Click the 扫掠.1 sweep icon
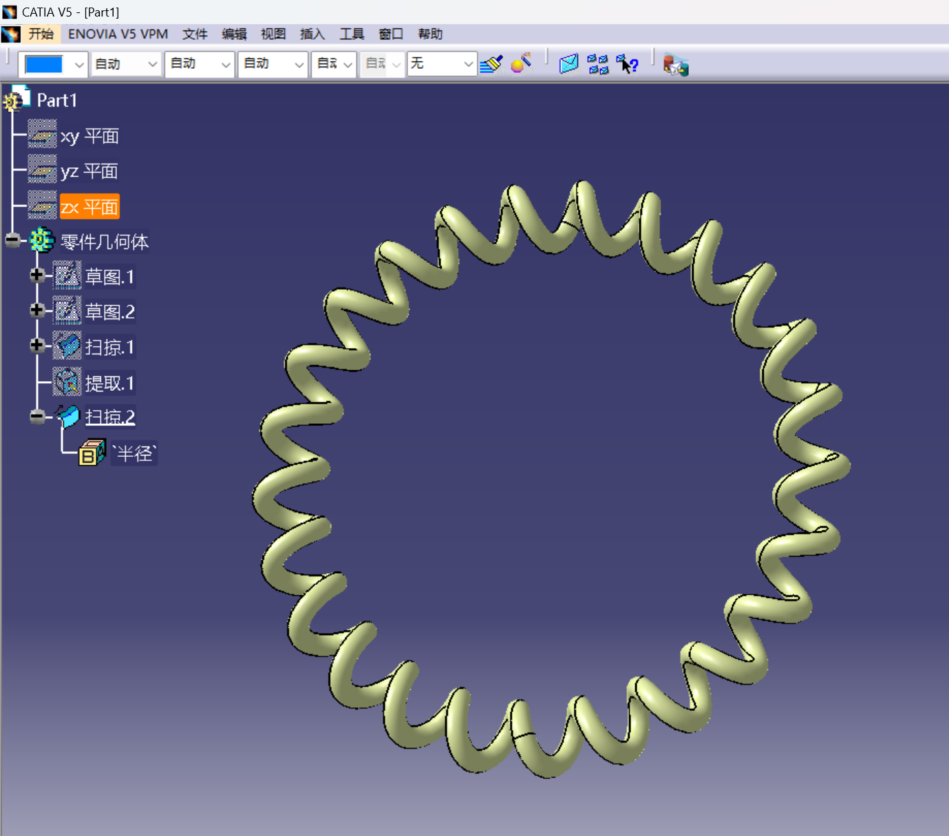 click(67, 346)
